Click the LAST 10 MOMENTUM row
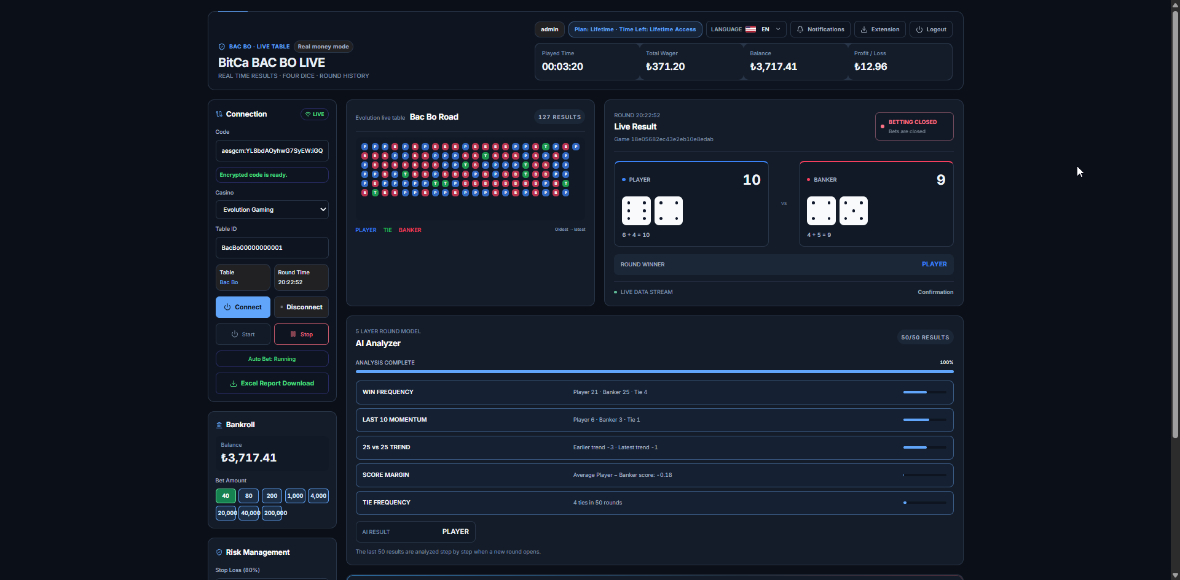This screenshot has height=580, width=1180. click(655, 420)
